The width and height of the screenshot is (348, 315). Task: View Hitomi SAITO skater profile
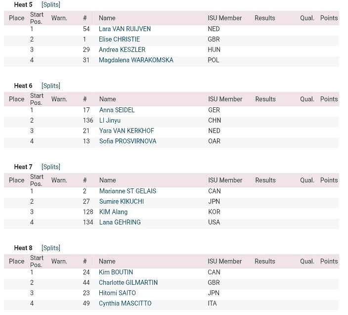point(117,293)
